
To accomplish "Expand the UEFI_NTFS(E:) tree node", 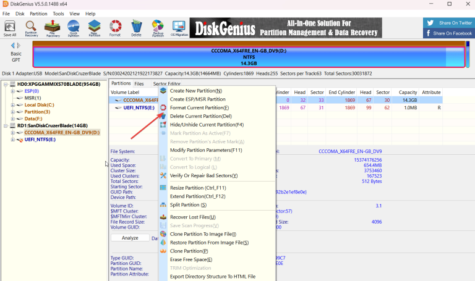I will pyautogui.click(x=13, y=140).
